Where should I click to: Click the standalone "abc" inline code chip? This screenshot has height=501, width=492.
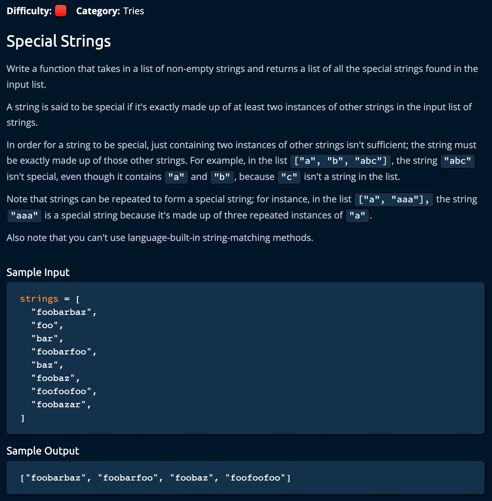457,161
